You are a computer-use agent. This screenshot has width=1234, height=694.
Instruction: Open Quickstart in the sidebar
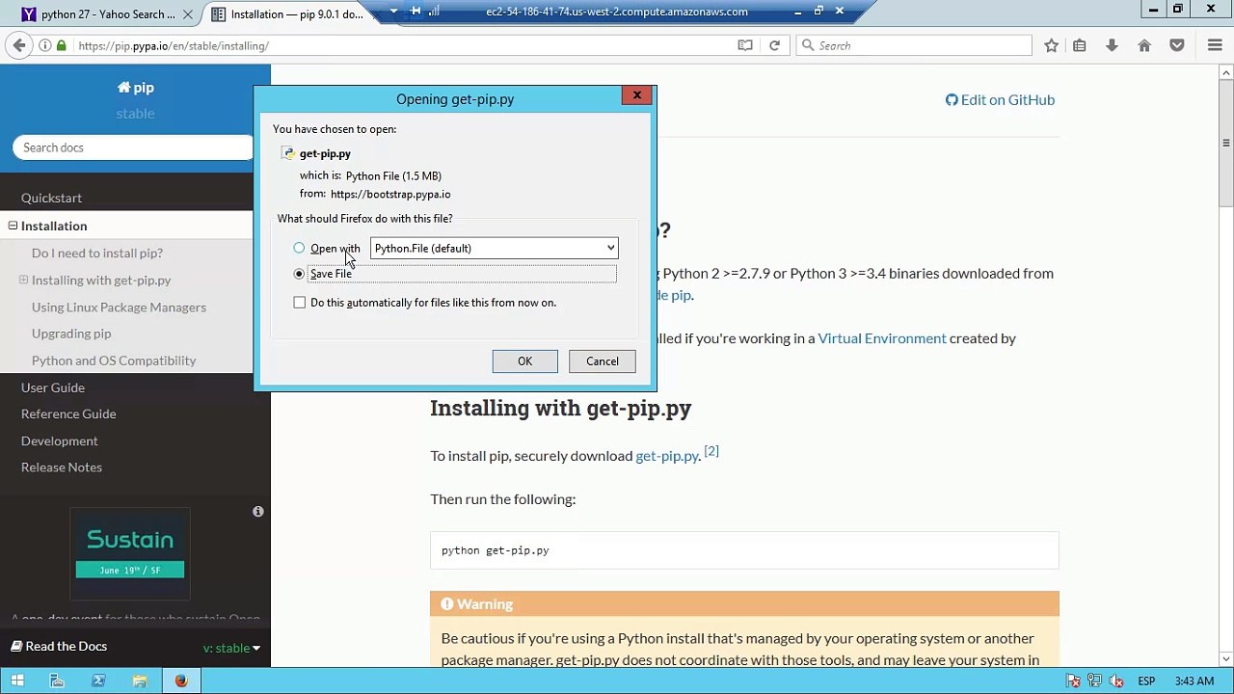click(51, 198)
